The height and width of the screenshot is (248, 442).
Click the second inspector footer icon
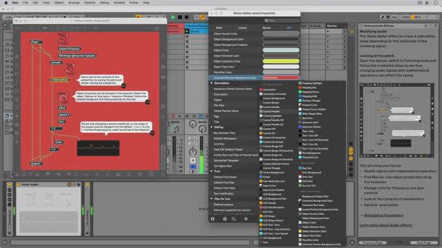[x=224, y=219]
